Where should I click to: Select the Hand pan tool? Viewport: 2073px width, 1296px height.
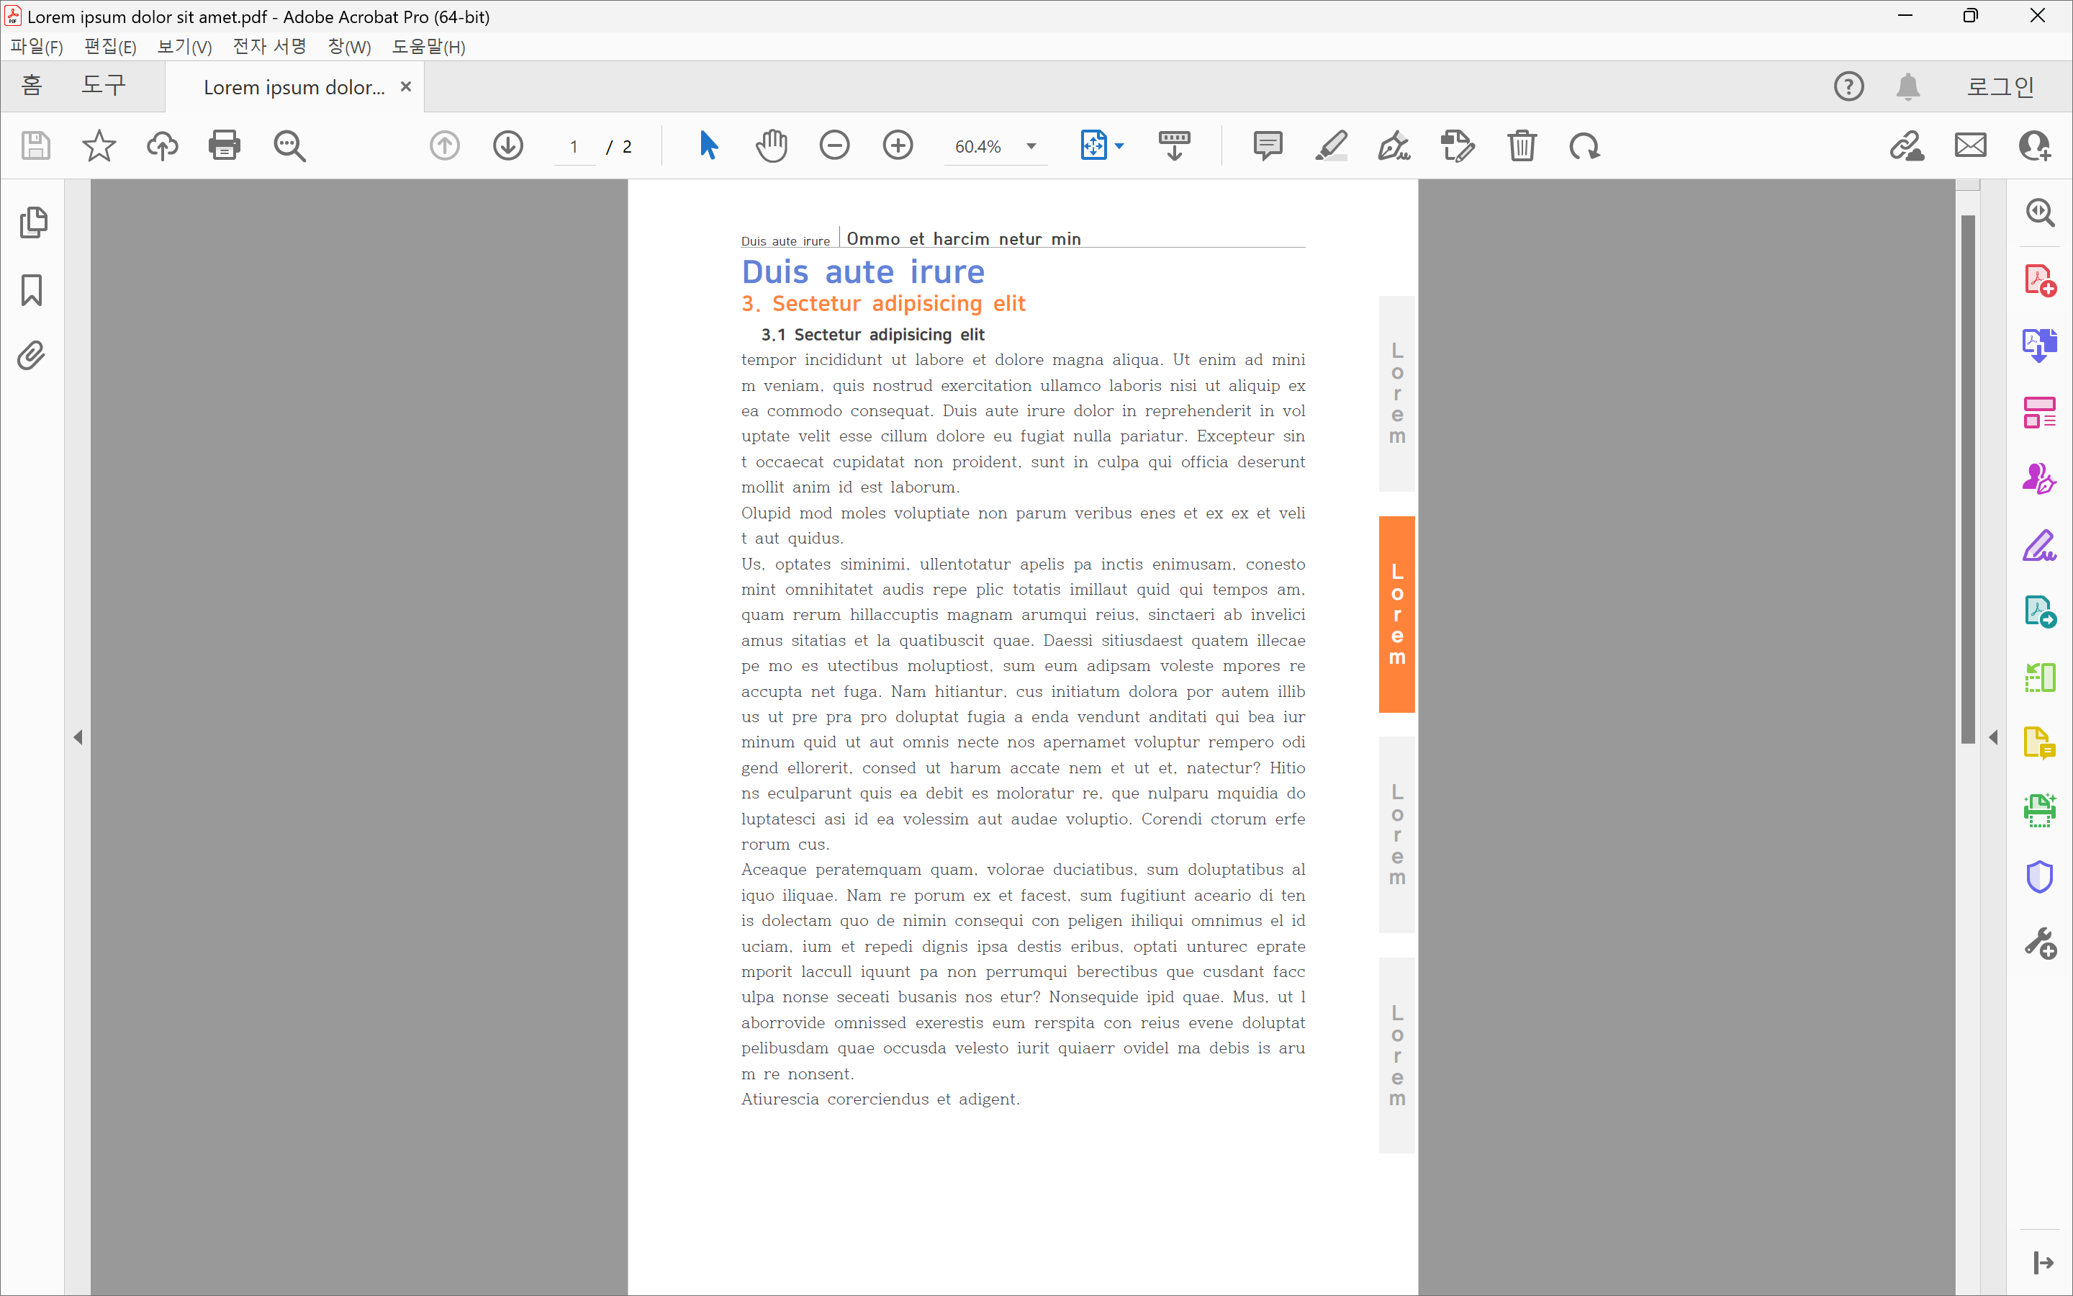click(771, 145)
